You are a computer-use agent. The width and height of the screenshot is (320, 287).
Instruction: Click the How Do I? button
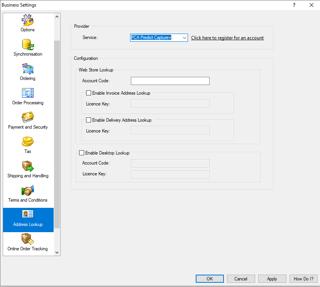tap(304, 279)
